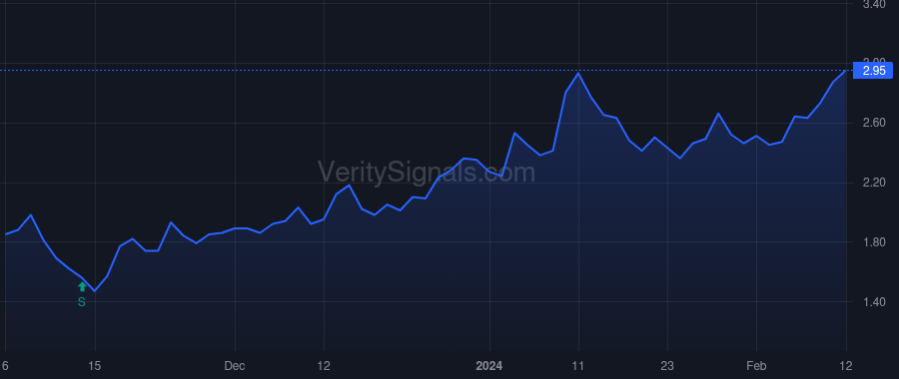Click the 3.40 price axis label

pyautogui.click(x=874, y=5)
